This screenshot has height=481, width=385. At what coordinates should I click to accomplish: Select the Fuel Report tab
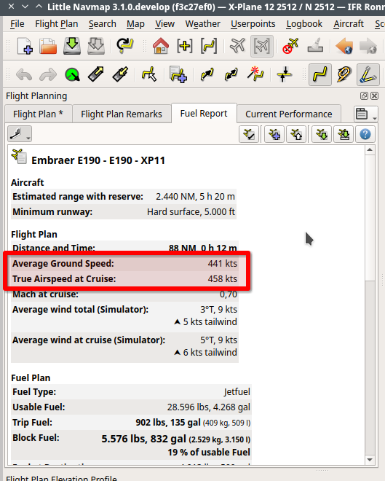point(204,114)
